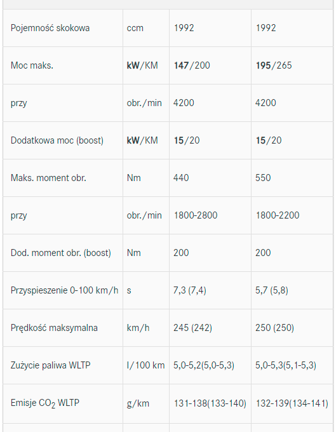Select 'Dodatkowa moc (boost)' label
Image resolution: width=336 pixels, height=432 pixels.
[x=57, y=140]
